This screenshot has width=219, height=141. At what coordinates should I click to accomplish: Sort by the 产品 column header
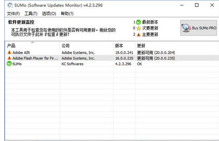(x=32, y=46)
